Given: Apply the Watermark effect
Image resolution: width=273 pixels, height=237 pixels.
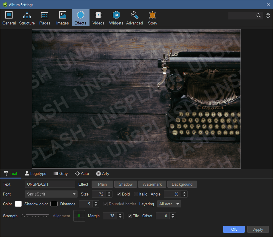Looking at the screenshot, I should (152, 184).
